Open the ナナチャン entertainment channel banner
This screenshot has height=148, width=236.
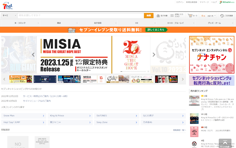(211, 55)
